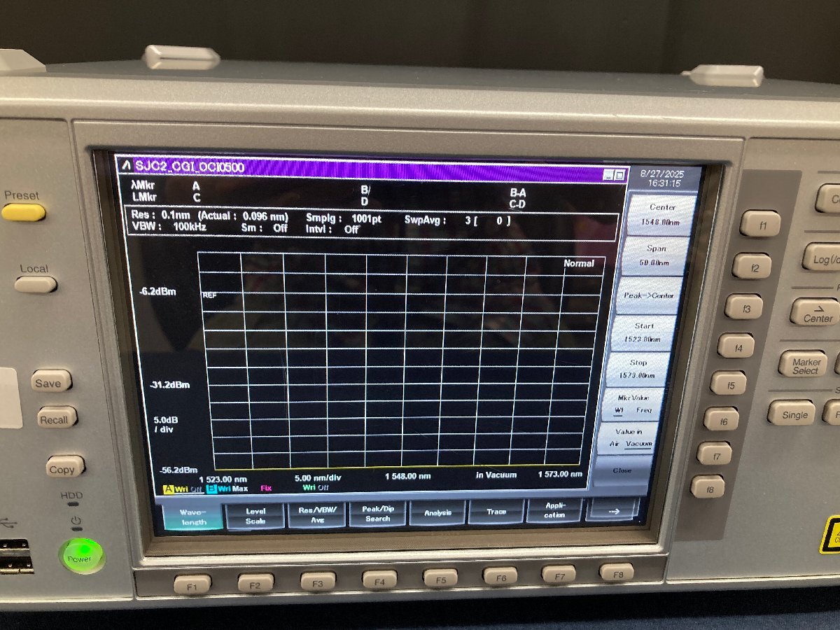The width and height of the screenshot is (840, 630).
Task: Minimize the SJC2_CGI_OCI0500 window
Action: point(608,175)
